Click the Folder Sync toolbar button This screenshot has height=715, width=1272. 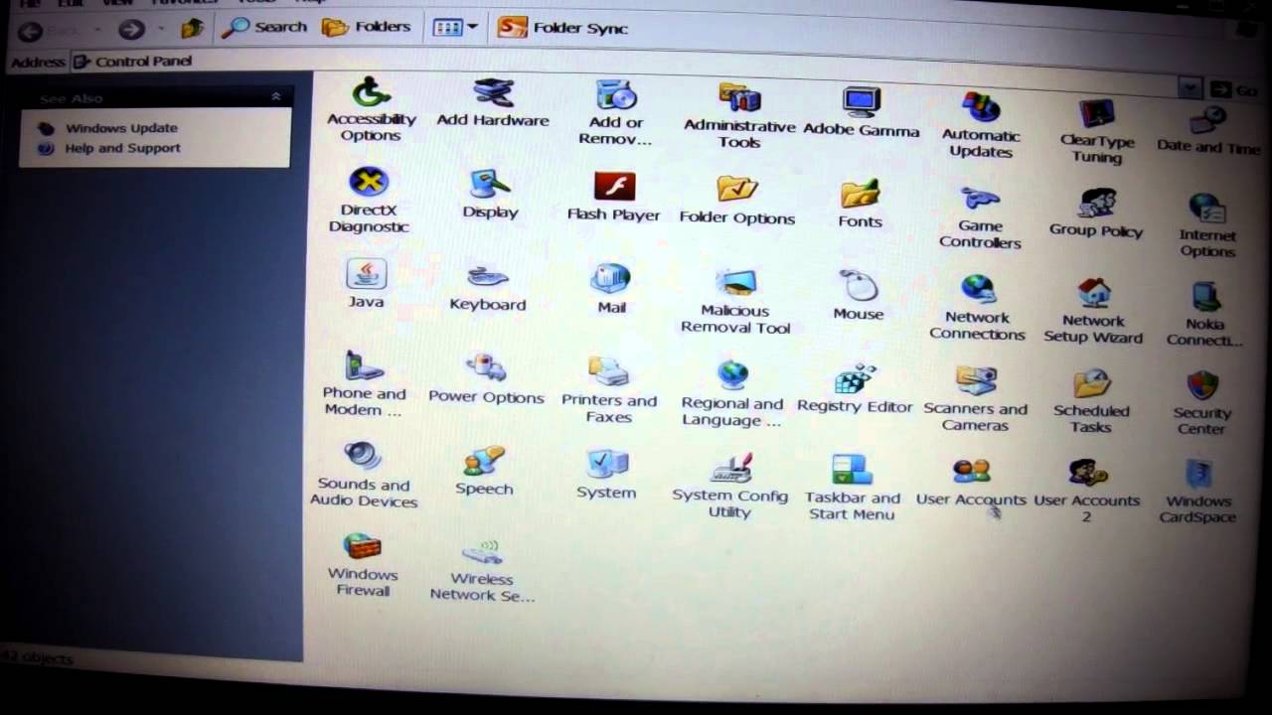[562, 28]
